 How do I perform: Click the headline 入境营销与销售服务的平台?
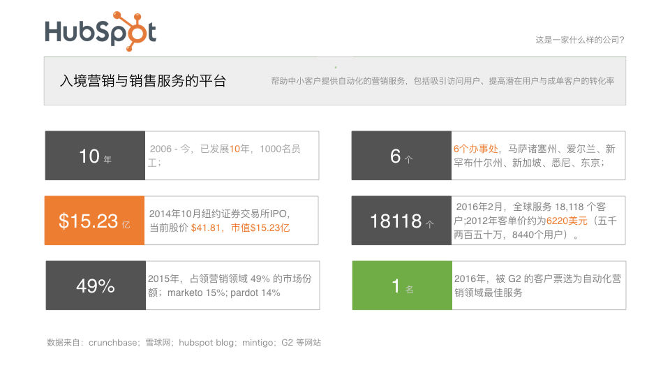pos(143,81)
